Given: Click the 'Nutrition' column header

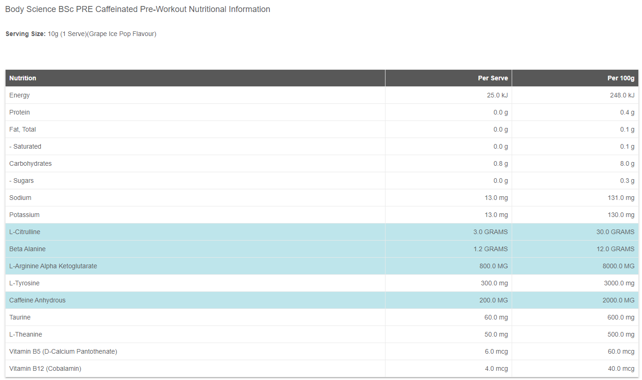Looking at the screenshot, I should click(23, 78).
